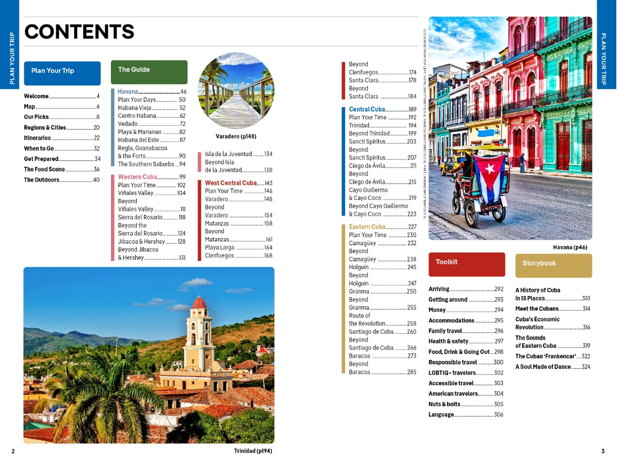
Task: Open the circular Varadero boardwalk photo
Action: [x=236, y=91]
